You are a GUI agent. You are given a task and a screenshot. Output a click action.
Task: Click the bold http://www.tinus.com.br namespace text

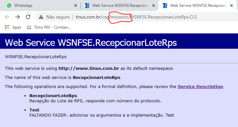coord(89,68)
